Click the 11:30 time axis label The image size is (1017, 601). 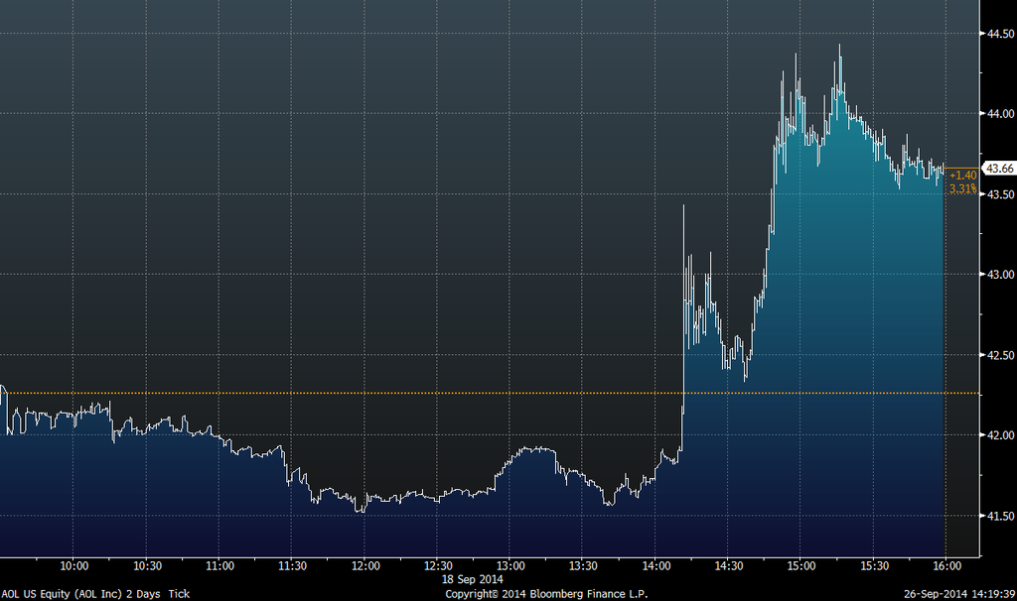tap(293, 566)
